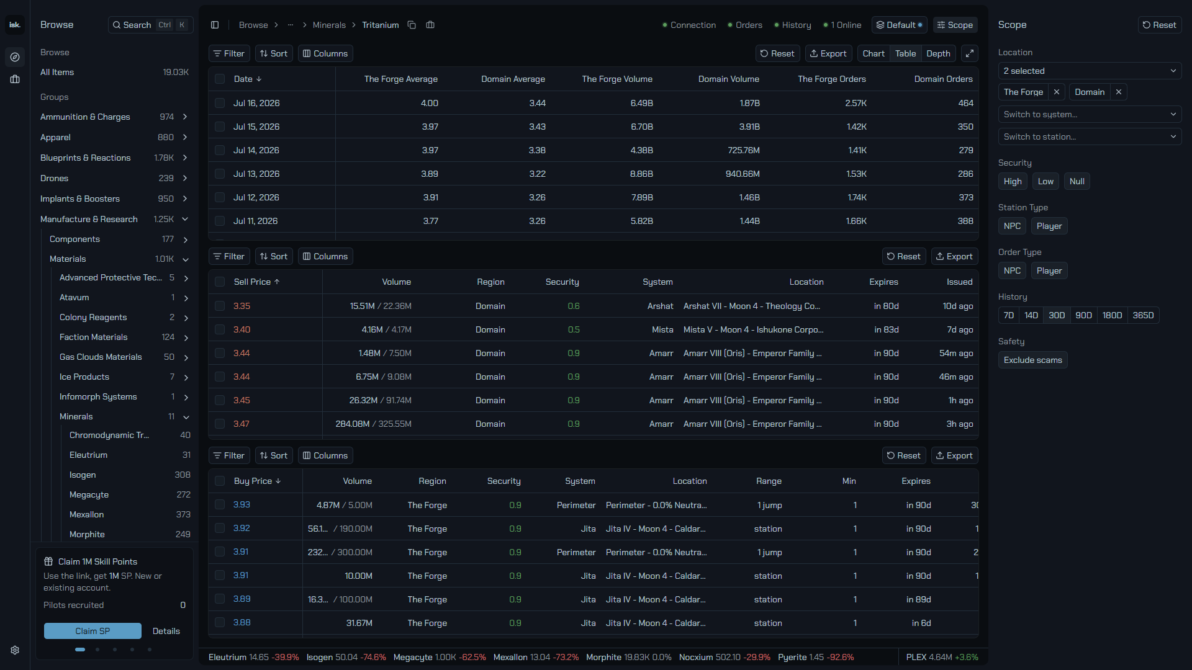Open Filter for sell orders table
This screenshot has width=1192, height=670.
click(229, 256)
